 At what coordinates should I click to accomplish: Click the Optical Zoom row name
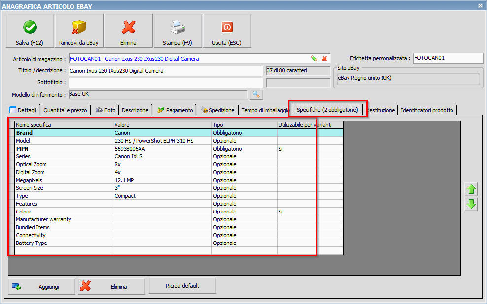tap(64, 164)
